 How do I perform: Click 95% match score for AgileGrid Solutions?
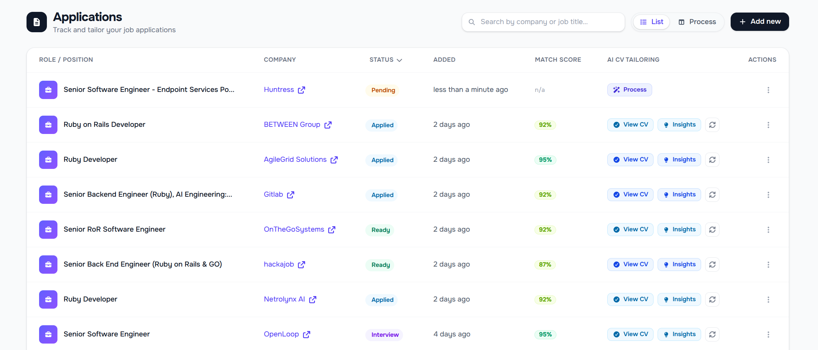pos(545,160)
